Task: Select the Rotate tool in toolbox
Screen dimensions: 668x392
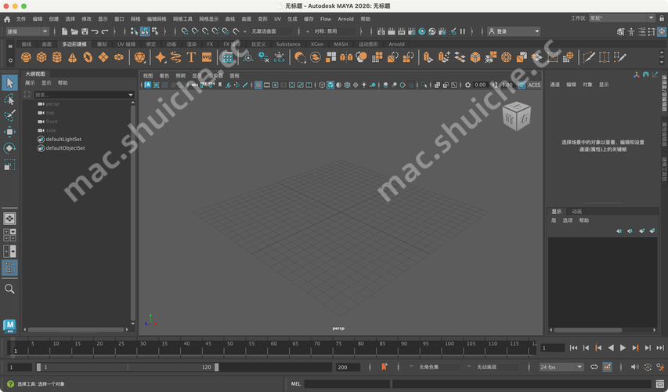Action: 9,148
